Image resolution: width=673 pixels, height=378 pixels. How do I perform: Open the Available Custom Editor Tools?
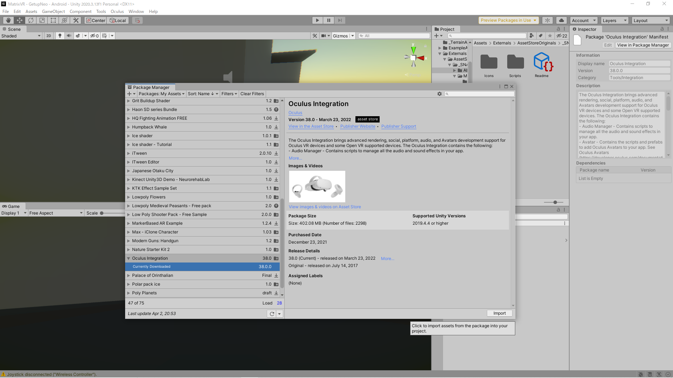click(76, 20)
